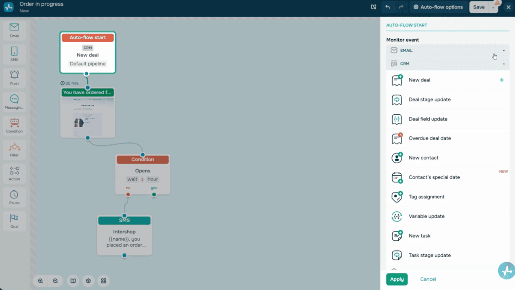Select the SMS Intershop node

[x=124, y=235]
